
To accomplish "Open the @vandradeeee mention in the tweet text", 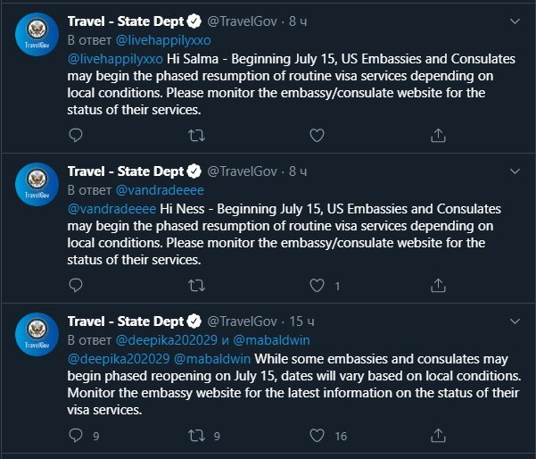I will (111, 209).
